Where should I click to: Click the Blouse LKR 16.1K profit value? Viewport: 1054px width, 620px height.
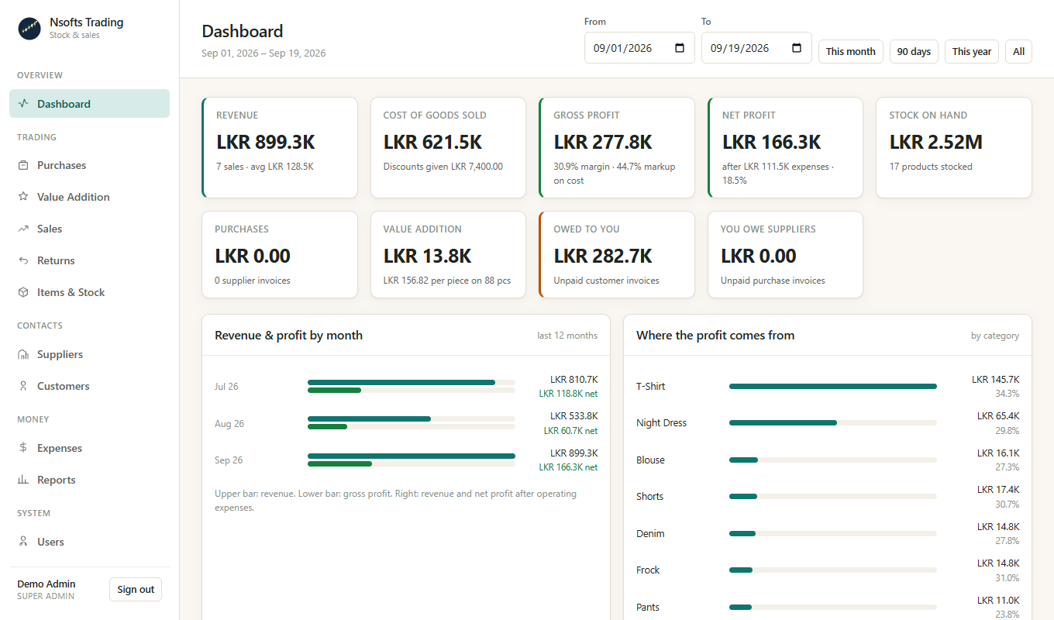tap(998, 453)
